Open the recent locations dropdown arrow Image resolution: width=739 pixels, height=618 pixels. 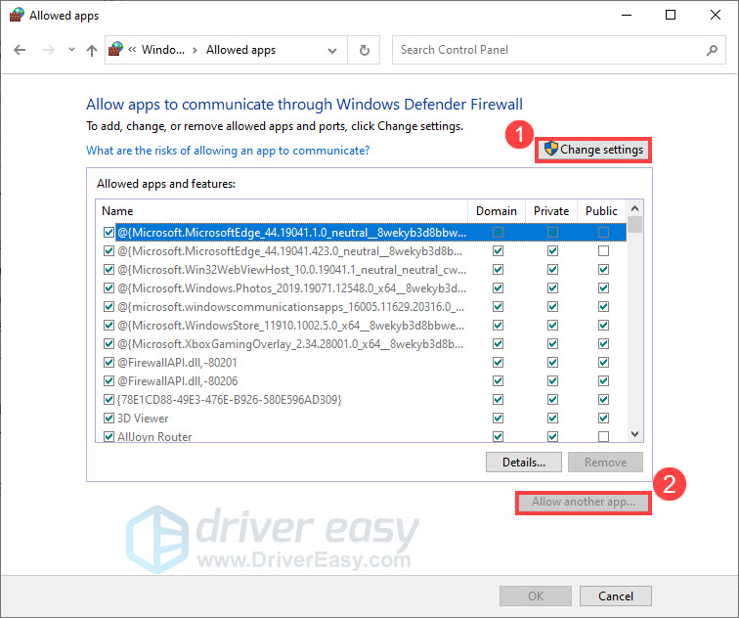(x=69, y=51)
